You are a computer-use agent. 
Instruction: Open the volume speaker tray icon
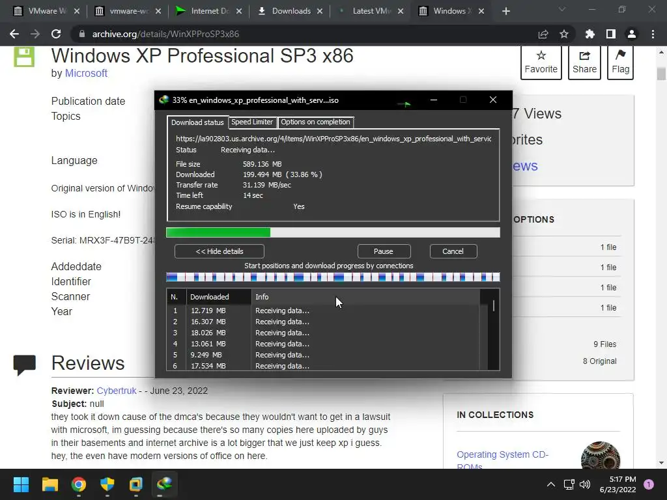click(585, 484)
